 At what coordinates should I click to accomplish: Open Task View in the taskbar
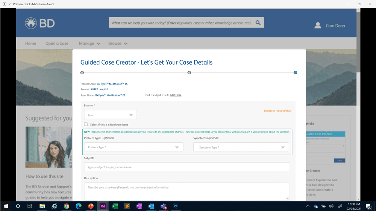29,206
